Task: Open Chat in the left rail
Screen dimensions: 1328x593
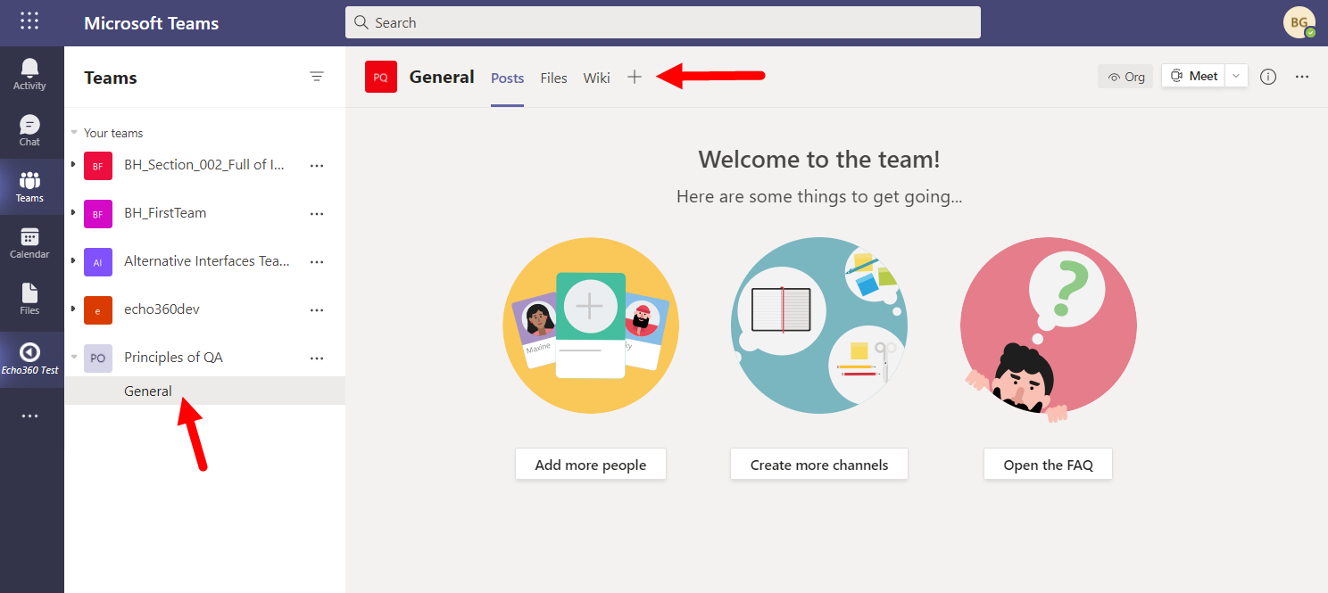Action: 29,131
